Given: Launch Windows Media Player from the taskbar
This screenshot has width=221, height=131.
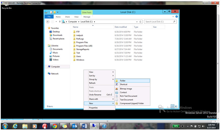Looking at the screenshot, I should (x=34, y=126).
